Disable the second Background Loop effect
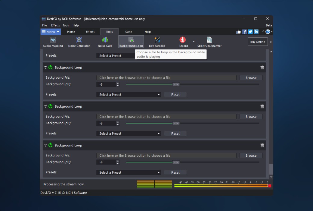Screen dimensions: 313x211 point(50,106)
